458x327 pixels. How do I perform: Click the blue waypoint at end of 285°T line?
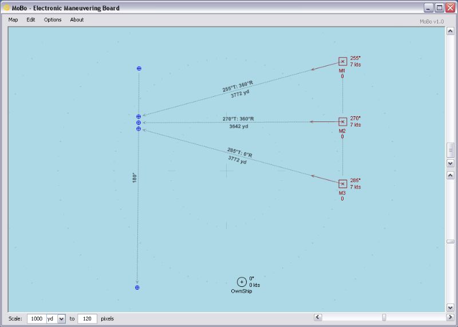pos(139,129)
